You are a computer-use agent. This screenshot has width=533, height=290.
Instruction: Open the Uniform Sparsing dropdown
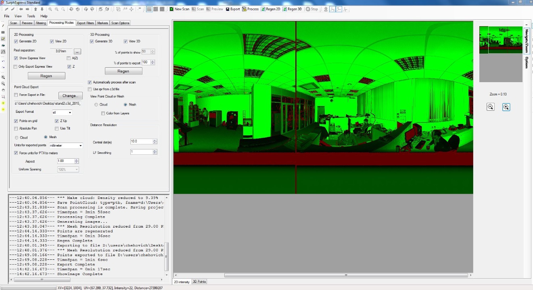[68, 170]
